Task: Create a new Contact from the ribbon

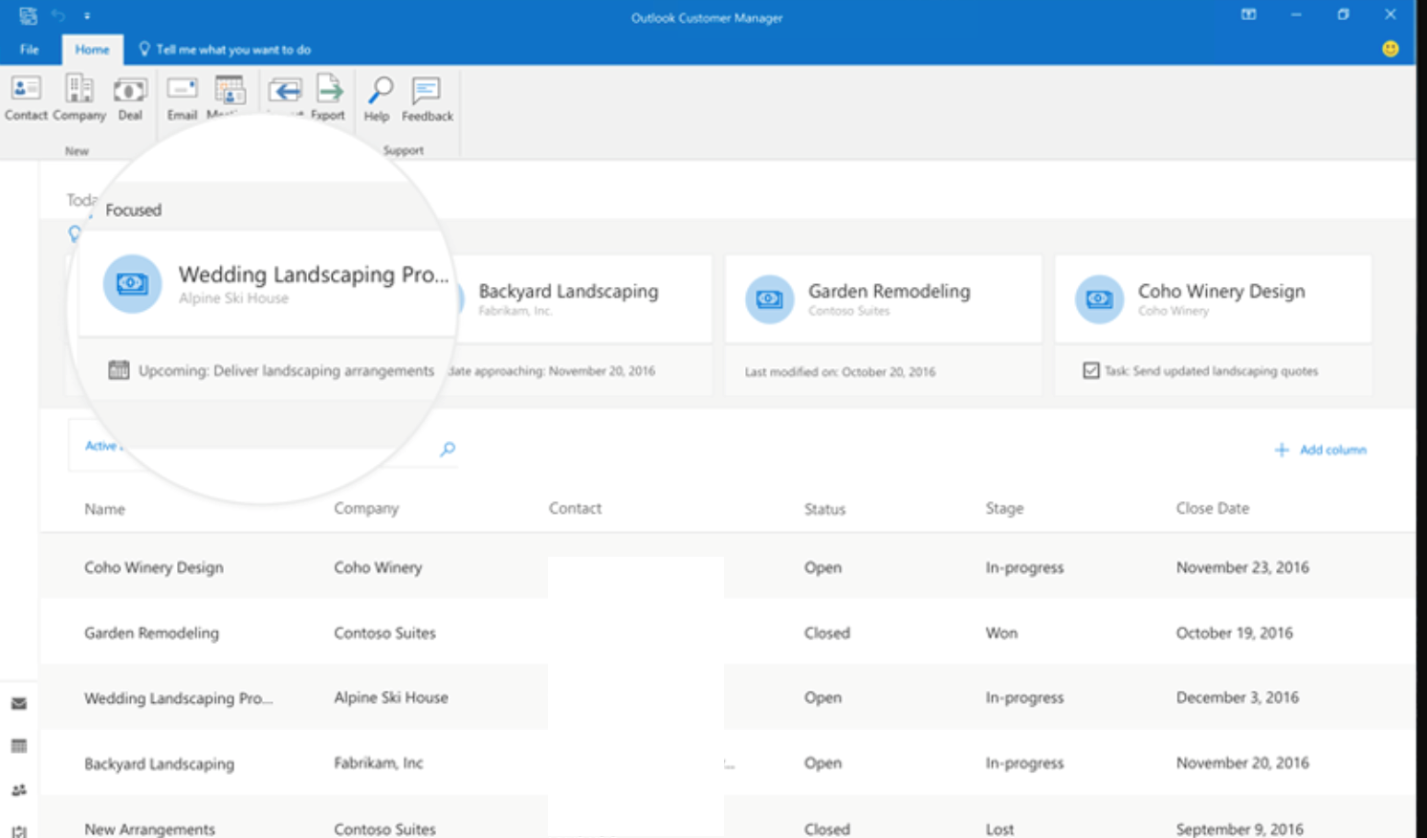Action: point(26,99)
